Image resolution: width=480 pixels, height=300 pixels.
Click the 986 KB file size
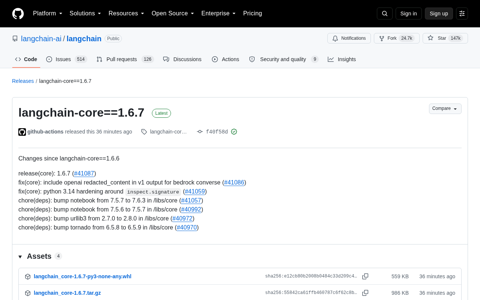tap(400, 293)
